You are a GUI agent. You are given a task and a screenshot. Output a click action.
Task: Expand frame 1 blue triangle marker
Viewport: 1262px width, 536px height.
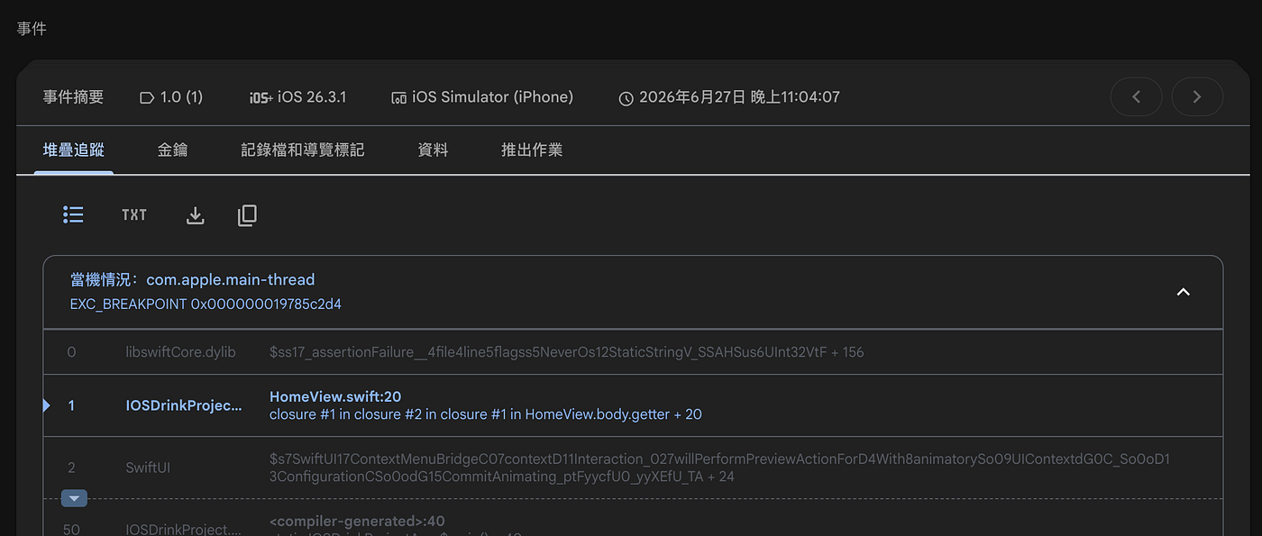(x=47, y=405)
